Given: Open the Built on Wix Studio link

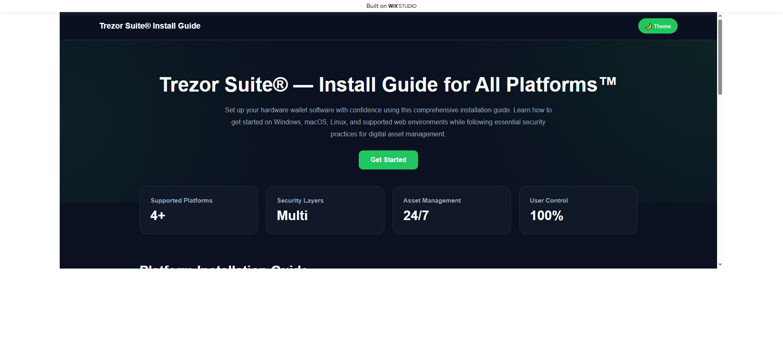Looking at the screenshot, I should pyautogui.click(x=391, y=6).
